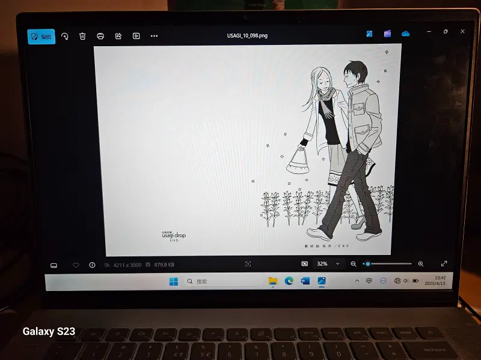The image size is (481, 360).
Task: Click the 32% zoom percentage value
Action: (322, 263)
